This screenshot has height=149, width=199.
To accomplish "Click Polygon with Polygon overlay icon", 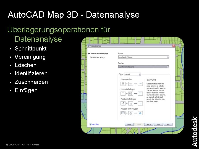I will click(131, 113).
